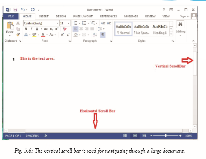Copy the selection

point(18,29)
